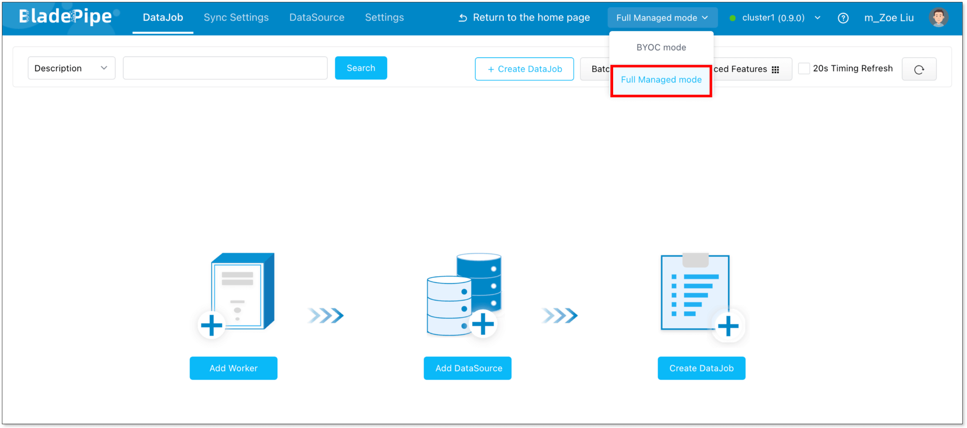Image resolution: width=967 pixels, height=428 pixels.
Task: Click the Add Worker button
Action: click(233, 368)
